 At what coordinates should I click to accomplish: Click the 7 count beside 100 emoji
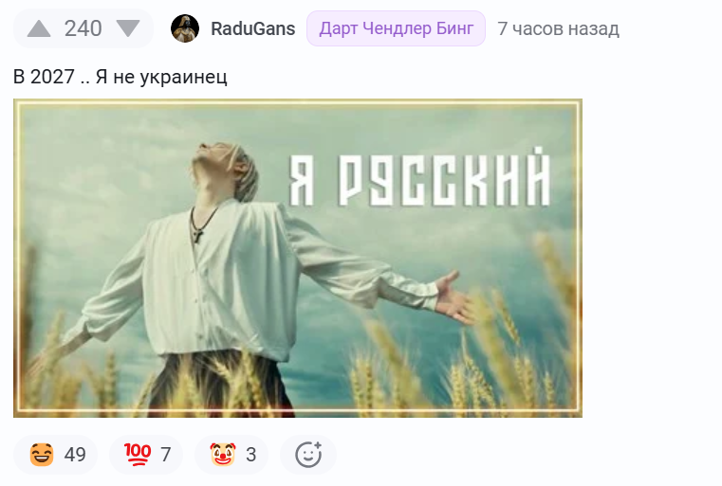[x=166, y=455]
